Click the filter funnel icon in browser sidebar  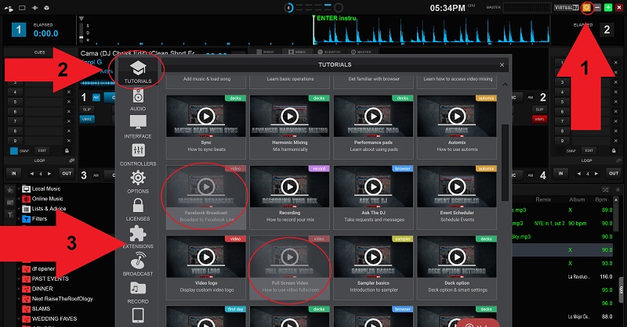(x=10, y=215)
